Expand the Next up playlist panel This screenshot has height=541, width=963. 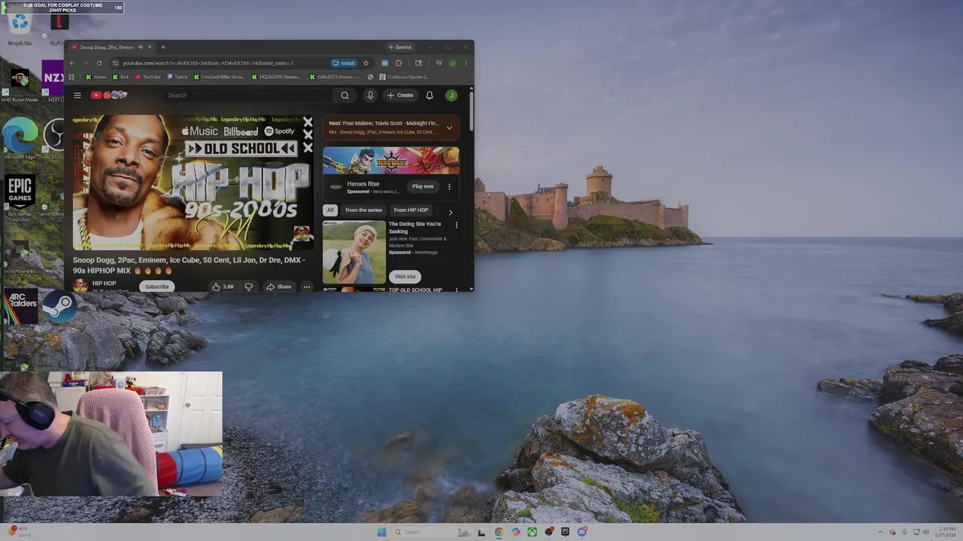click(x=449, y=128)
